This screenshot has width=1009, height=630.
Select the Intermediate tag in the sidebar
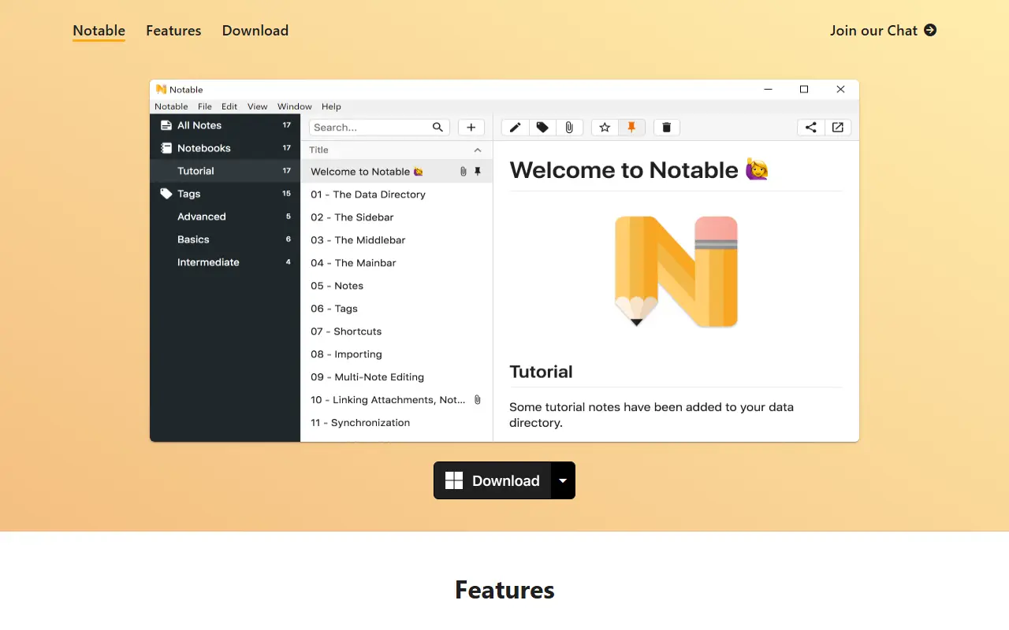tap(225, 262)
